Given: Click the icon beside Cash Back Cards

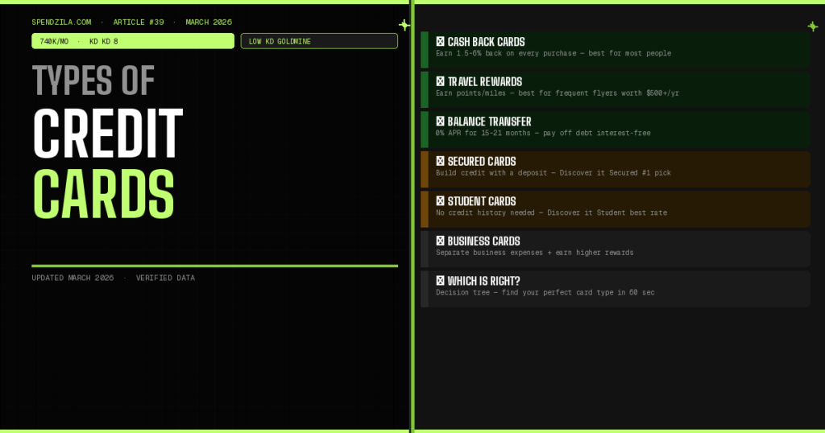Looking at the screenshot, I should pyautogui.click(x=440, y=42).
